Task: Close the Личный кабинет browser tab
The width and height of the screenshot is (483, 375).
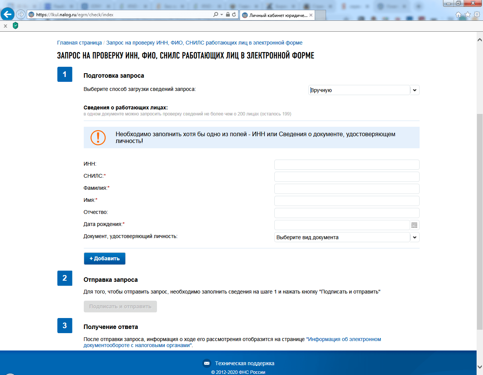Action: coord(311,15)
